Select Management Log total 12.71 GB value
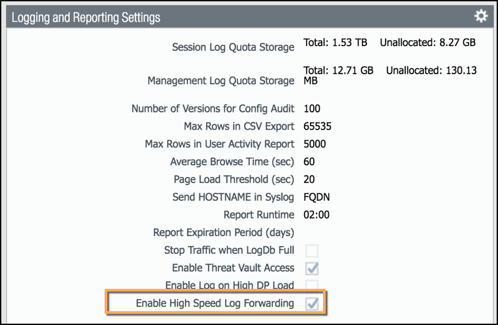The height and width of the screenshot is (325, 498). click(x=339, y=70)
